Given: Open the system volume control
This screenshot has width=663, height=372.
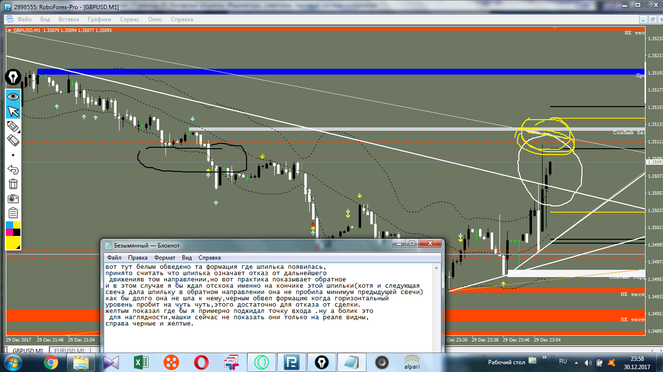Looking at the screenshot, I should [x=588, y=362].
